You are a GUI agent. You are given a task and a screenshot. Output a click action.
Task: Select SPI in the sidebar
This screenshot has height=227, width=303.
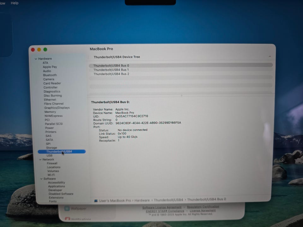point(48,144)
